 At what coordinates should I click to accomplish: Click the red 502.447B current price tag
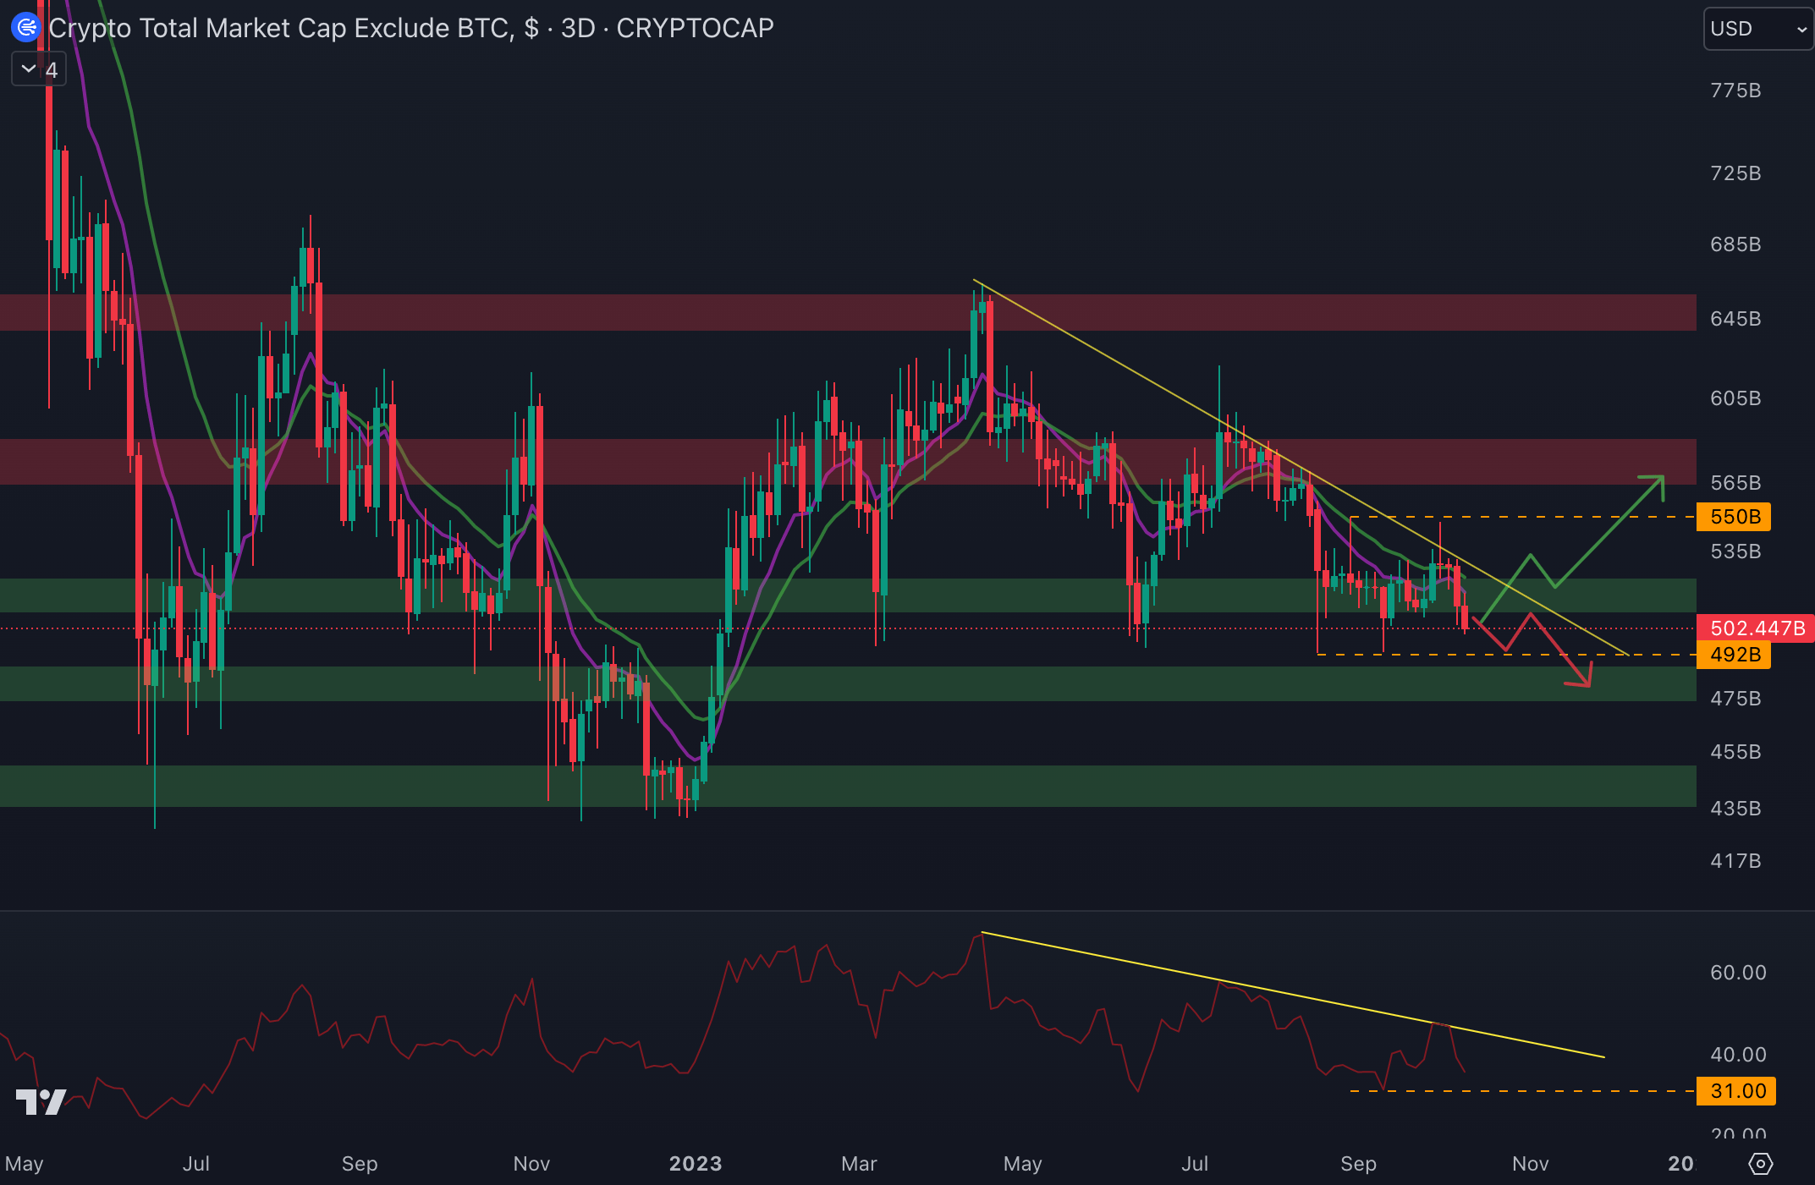coord(1756,628)
